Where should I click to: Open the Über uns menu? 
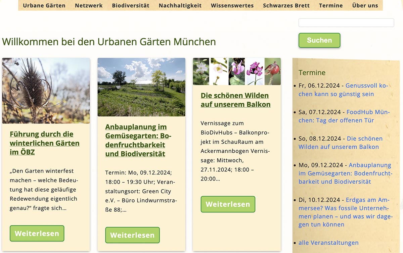tap(365, 5)
